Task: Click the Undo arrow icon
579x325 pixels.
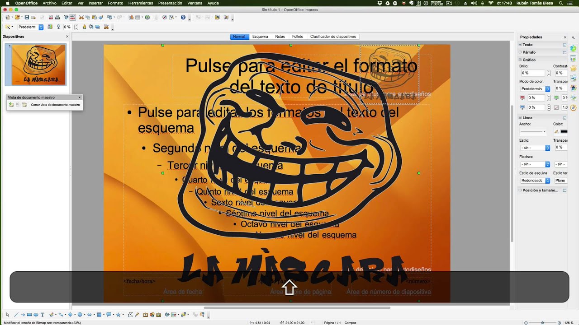Action: [x=109, y=18]
